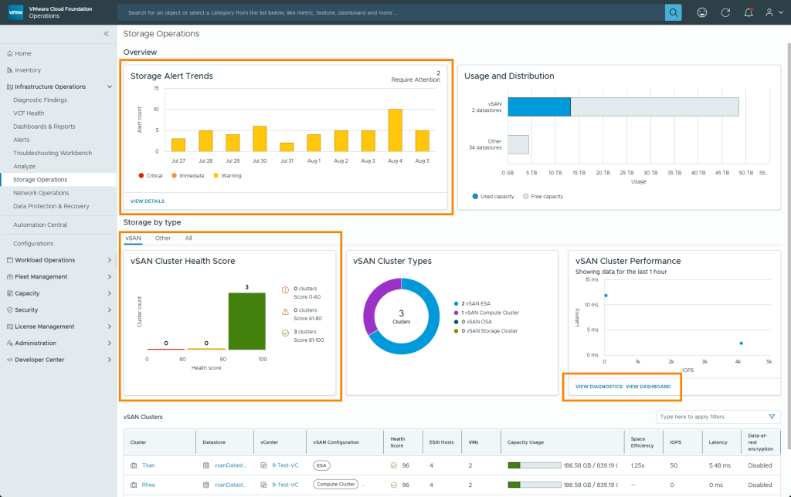Collapse the left navigation sidebar

point(107,34)
